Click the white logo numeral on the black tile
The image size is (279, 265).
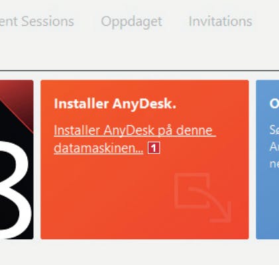click(x=15, y=189)
